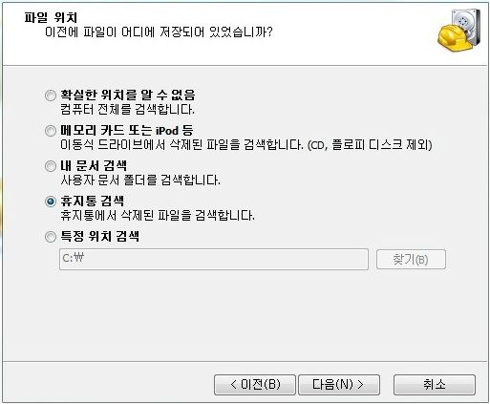The height and width of the screenshot is (404, 490).
Task: Click the '휴지통 검색' bold label text
Action: pyautogui.click(x=93, y=201)
